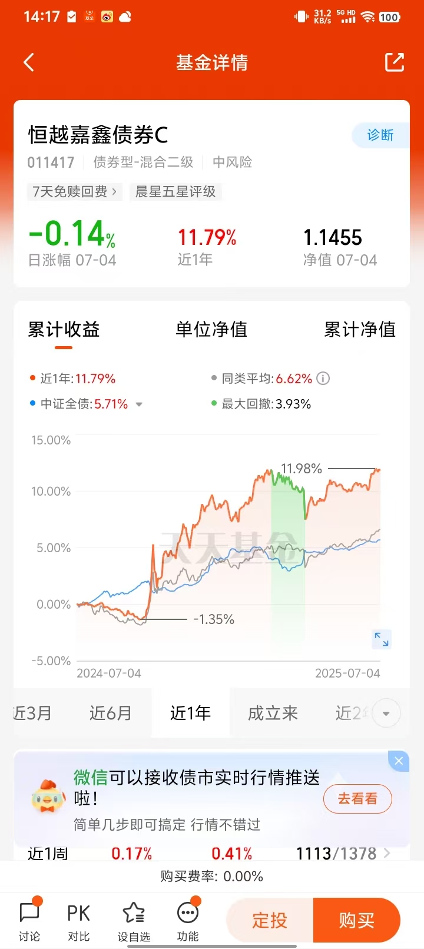
Task: Tap the 定投 auto-invest button
Action: point(270,920)
